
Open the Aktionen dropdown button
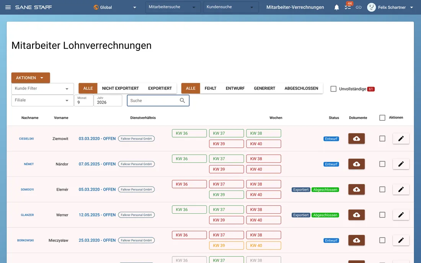[x=31, y=78]
